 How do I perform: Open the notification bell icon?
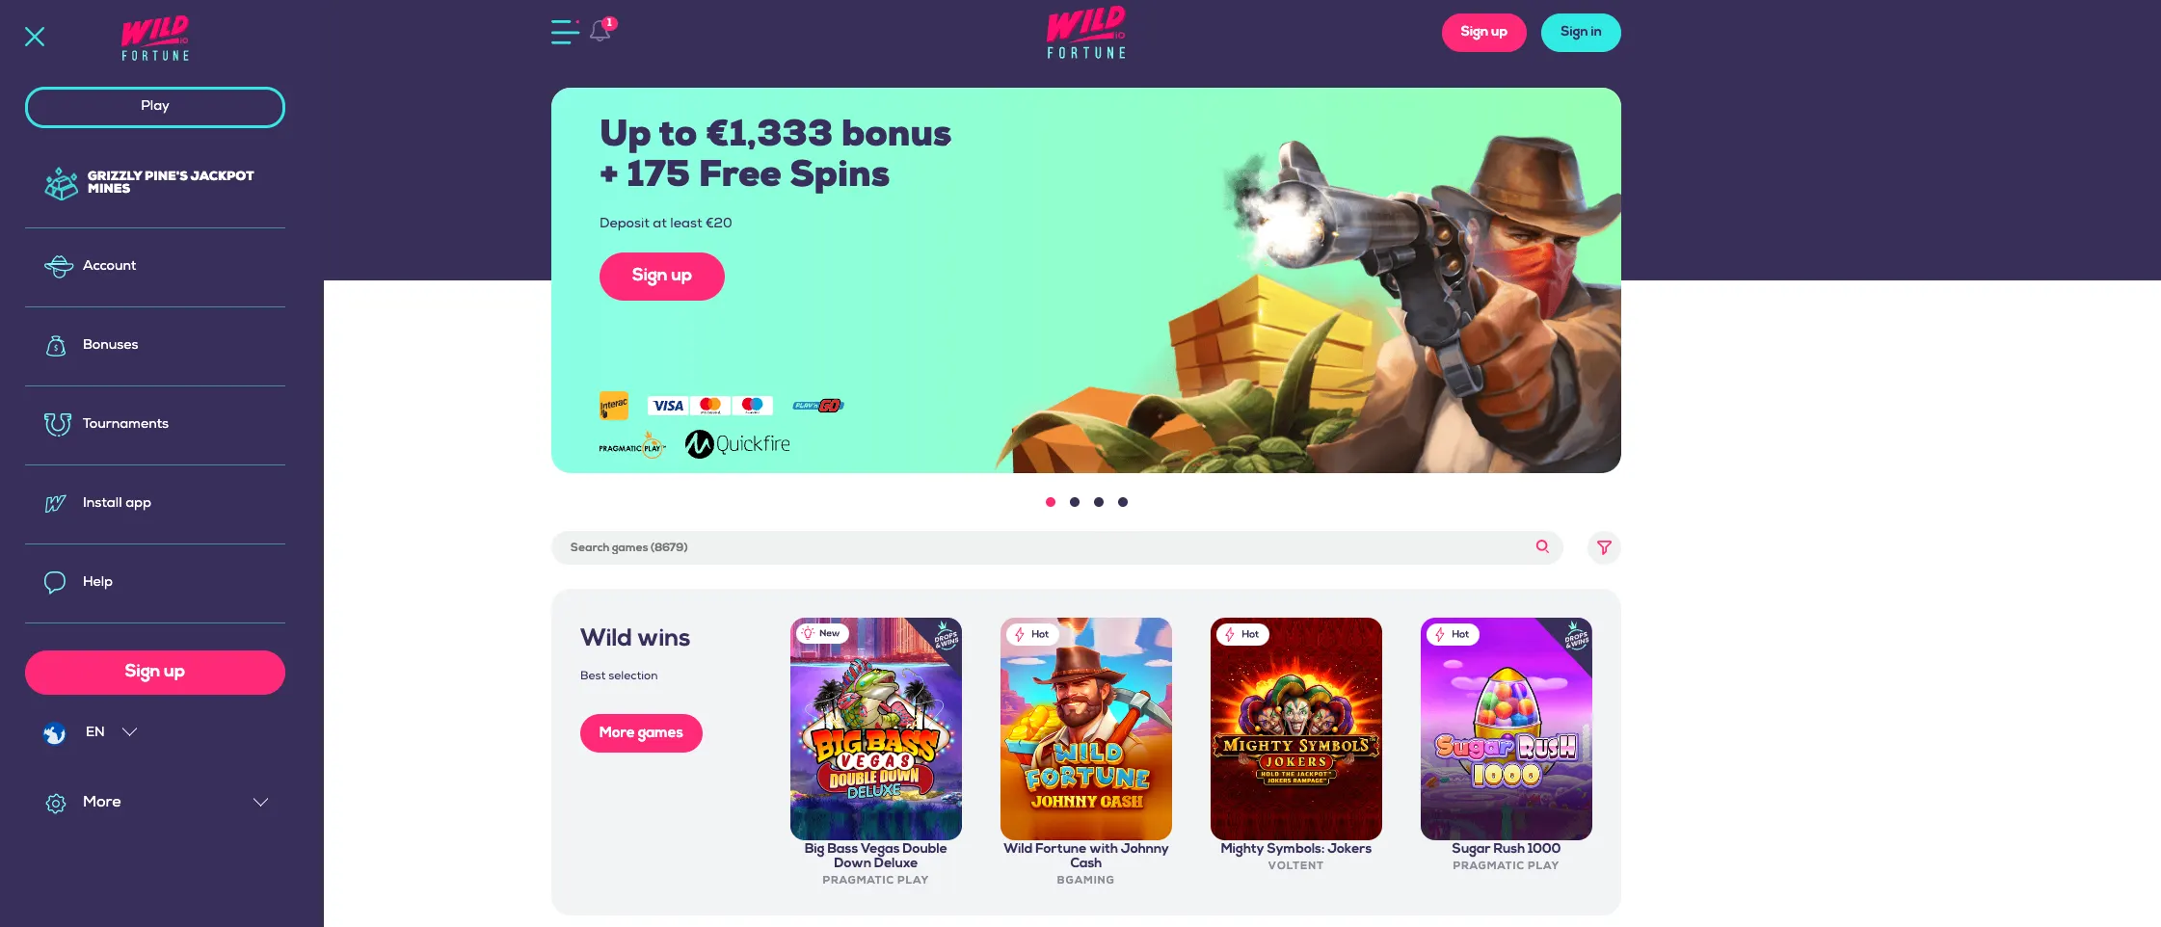[600, 31]
